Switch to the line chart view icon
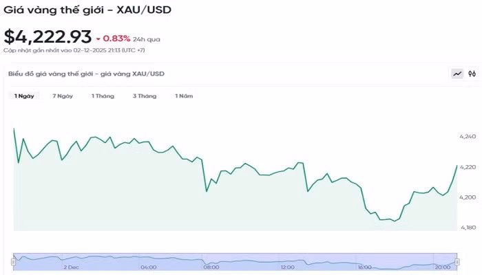Image resolution: width=482 pixels, height=275 pixels. click(x=457, y=74)
